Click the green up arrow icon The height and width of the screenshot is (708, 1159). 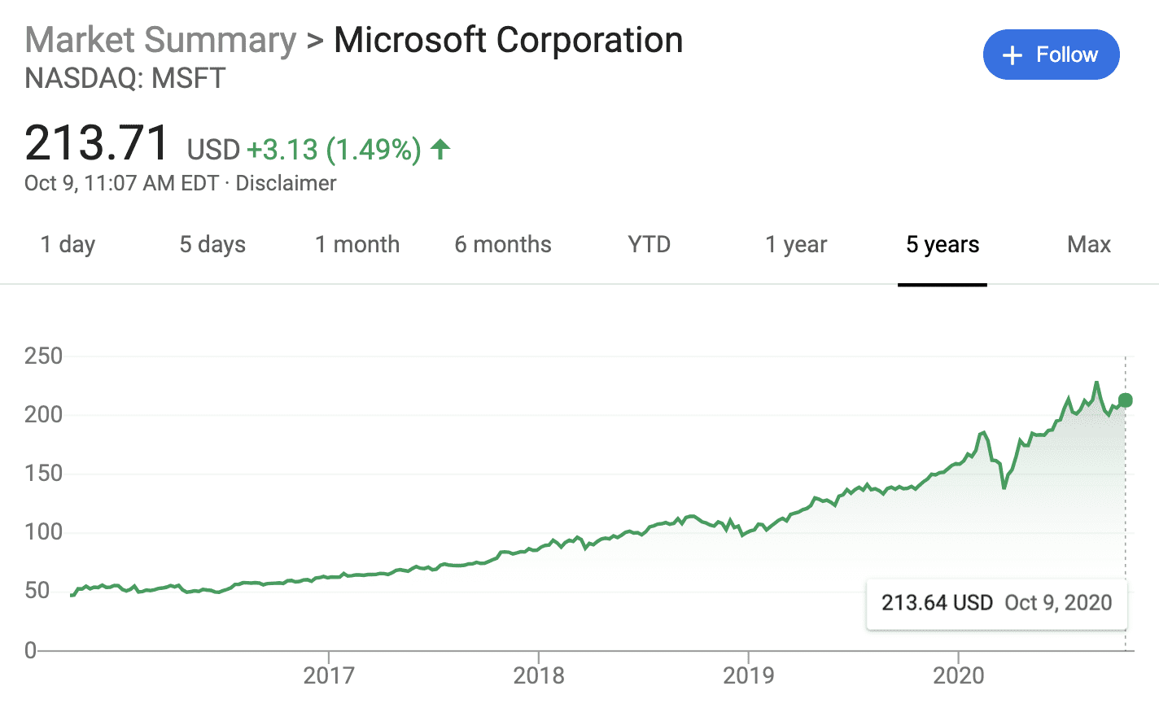(x=440, y=149)
